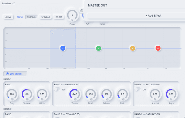Click the BAND 1 — DYNAMIC EQ heading

(x=67, y=84)
